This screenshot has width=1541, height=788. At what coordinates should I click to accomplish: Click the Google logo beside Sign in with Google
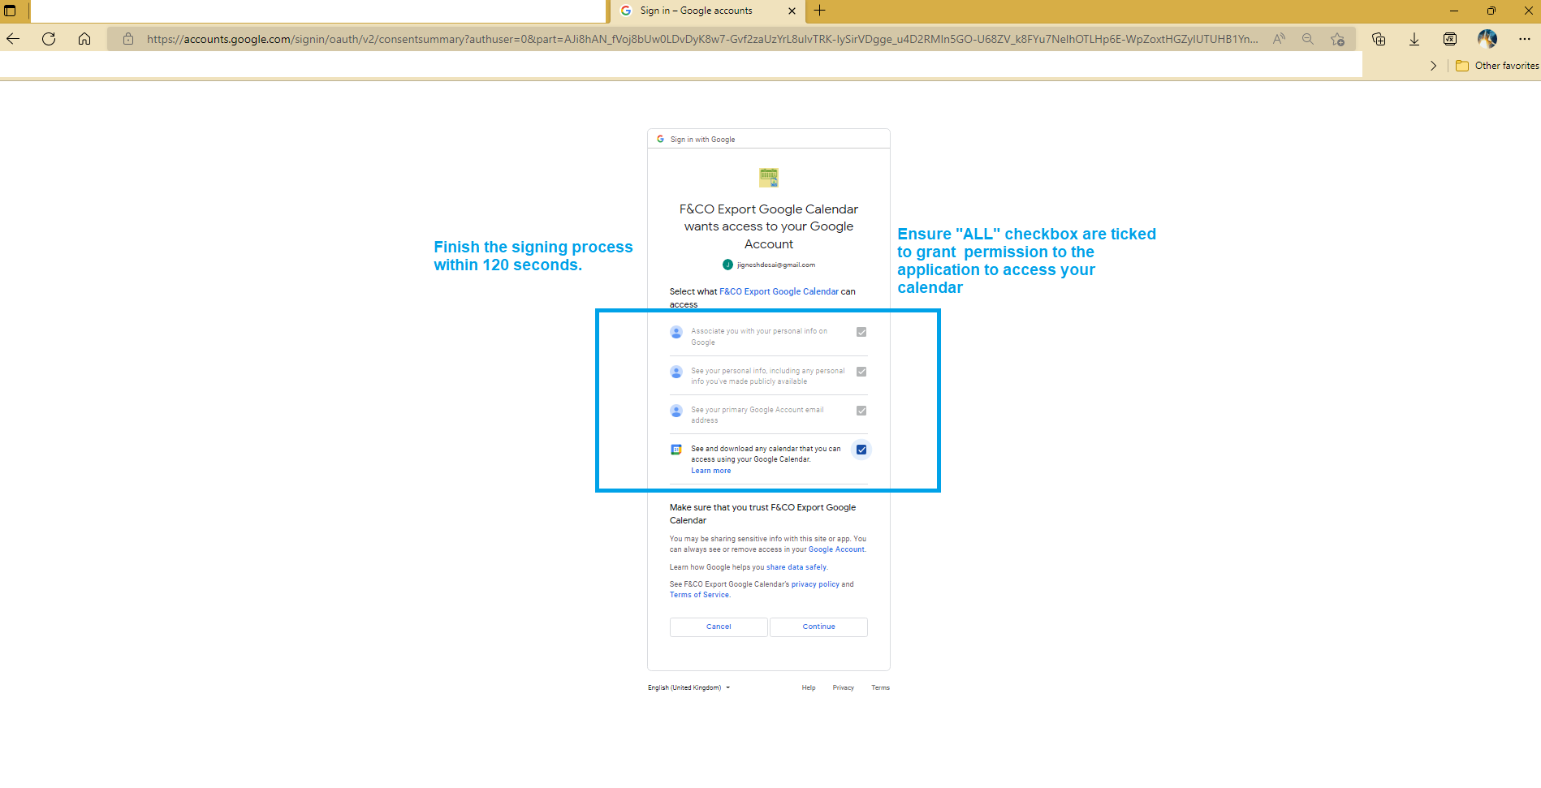661,140
